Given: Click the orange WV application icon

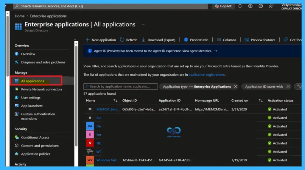Looking at the screenshot, I should point(90,160).
